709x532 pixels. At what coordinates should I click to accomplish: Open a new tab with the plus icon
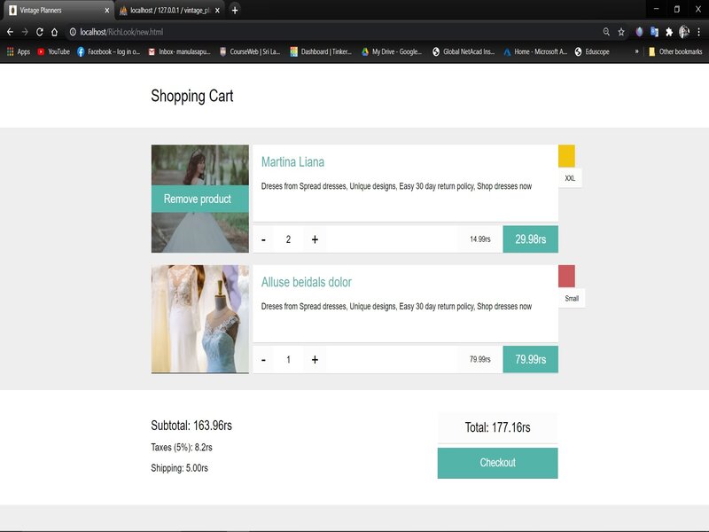click(235, 10)
